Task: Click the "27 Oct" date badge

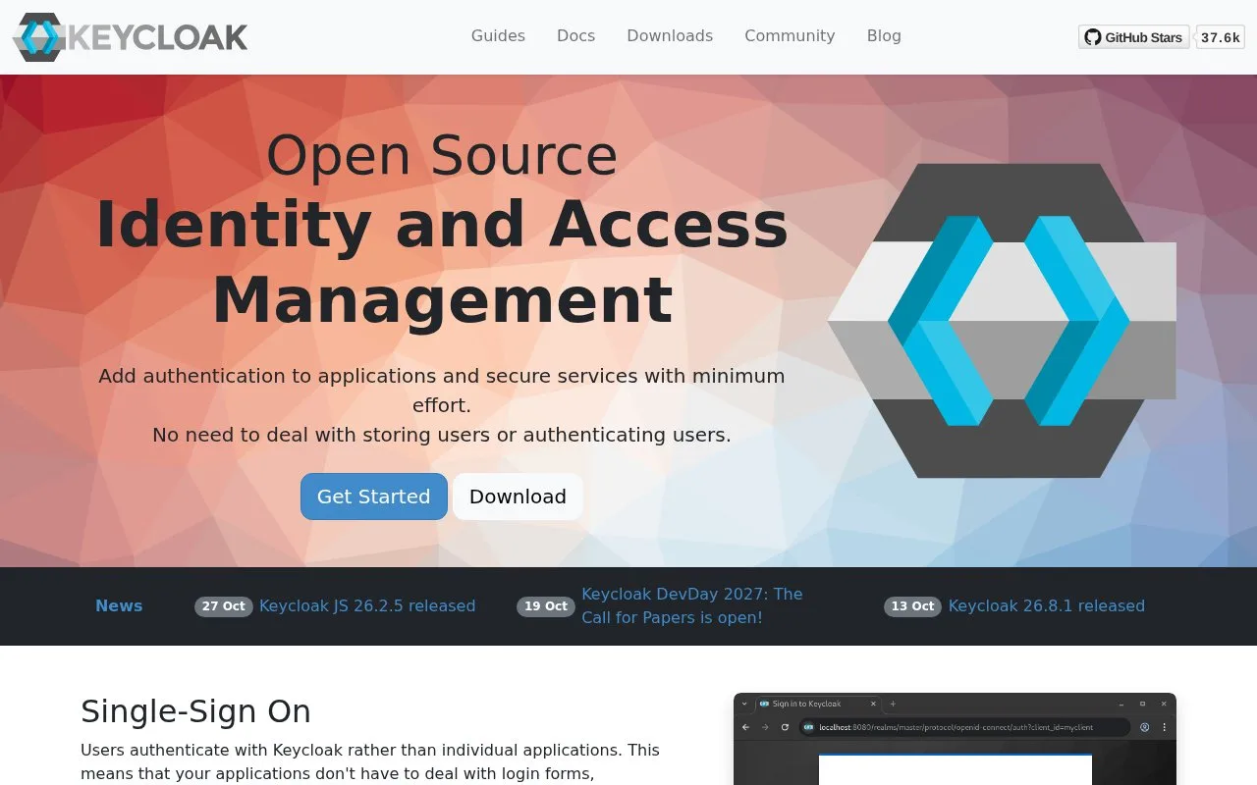Action: point(224,606)
